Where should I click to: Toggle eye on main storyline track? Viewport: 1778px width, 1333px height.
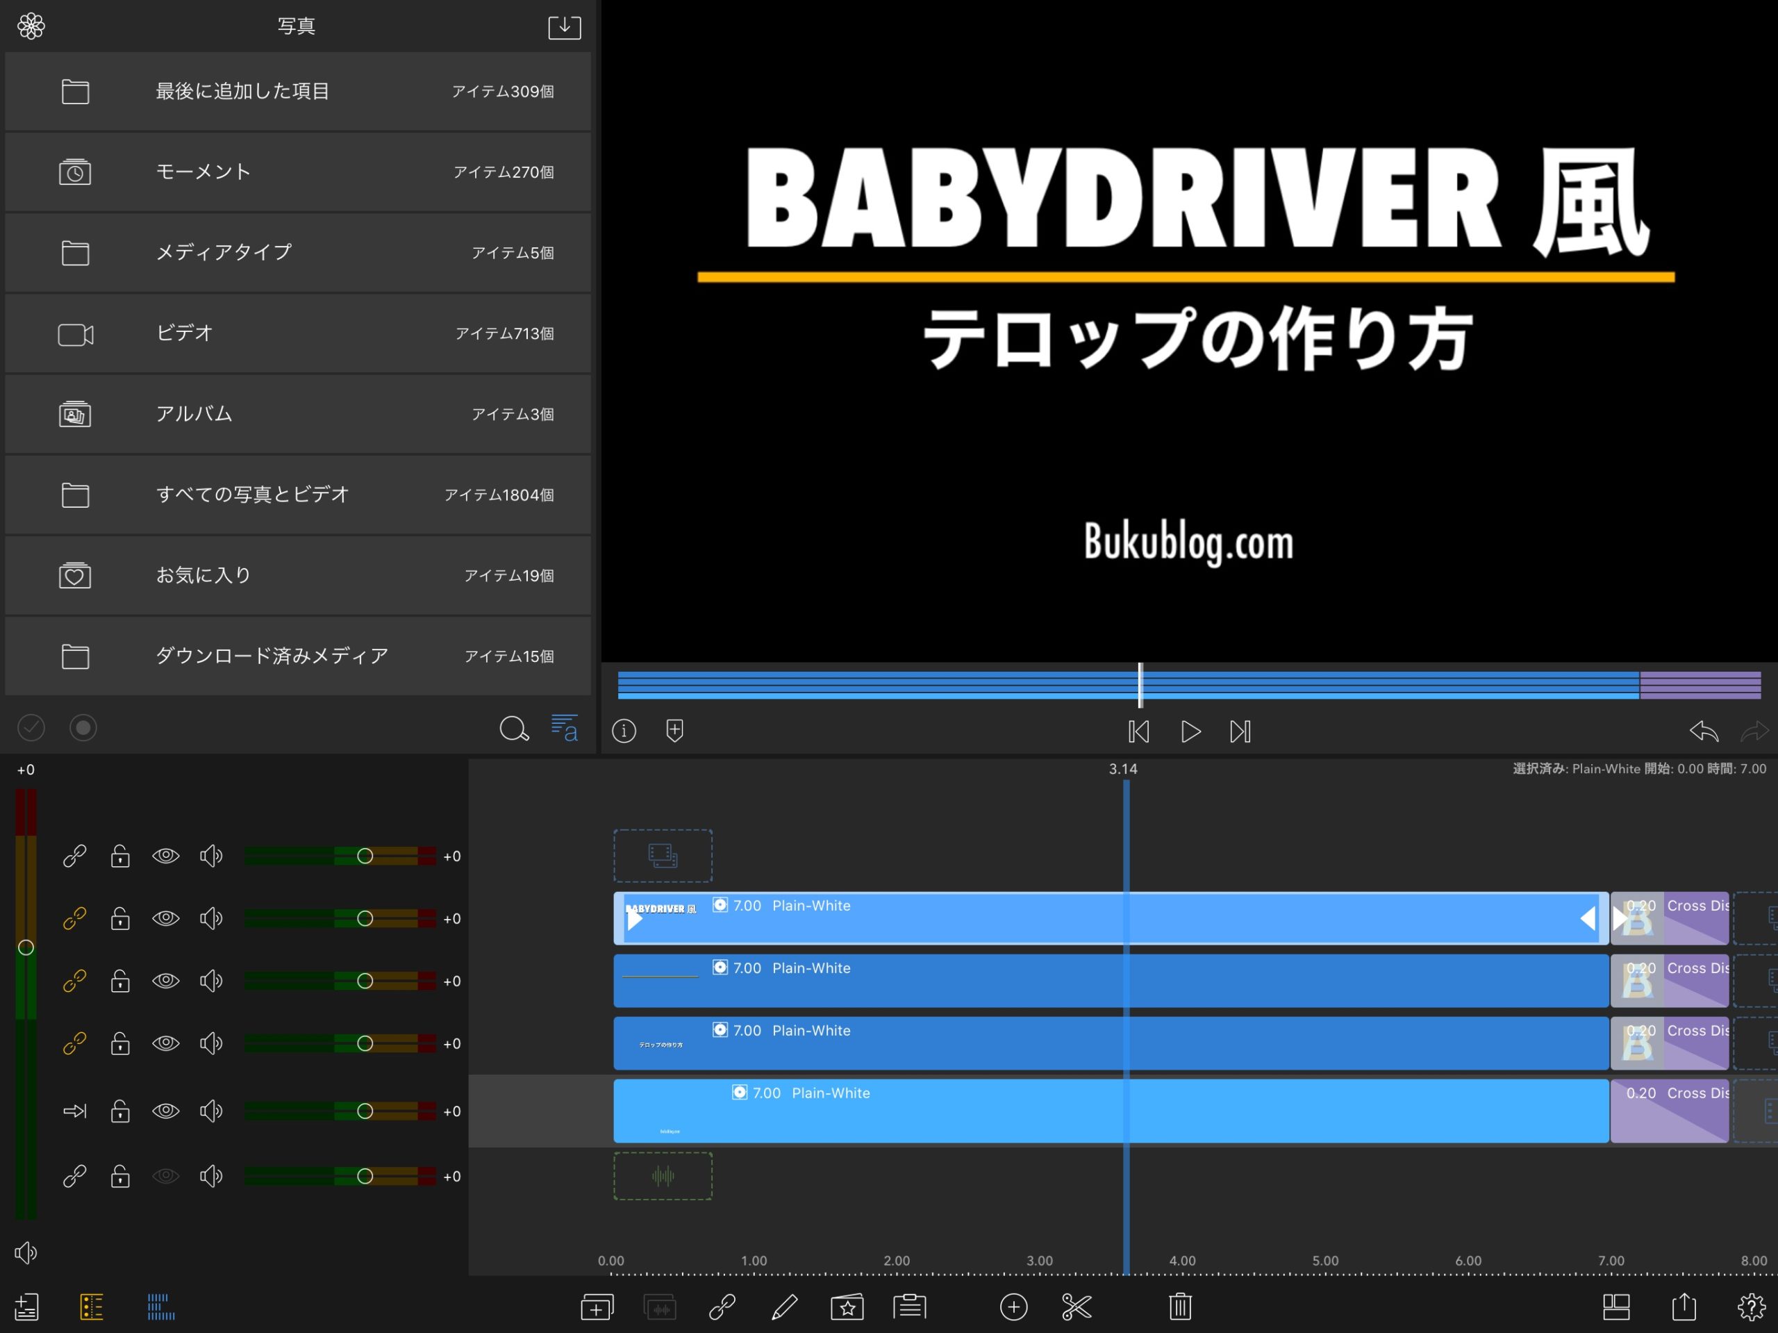pyautogui.click(x=165, y=1111)
